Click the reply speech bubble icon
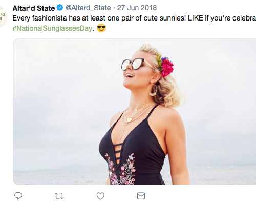This screenshot has width=256, height=202. tap(18, 196)
